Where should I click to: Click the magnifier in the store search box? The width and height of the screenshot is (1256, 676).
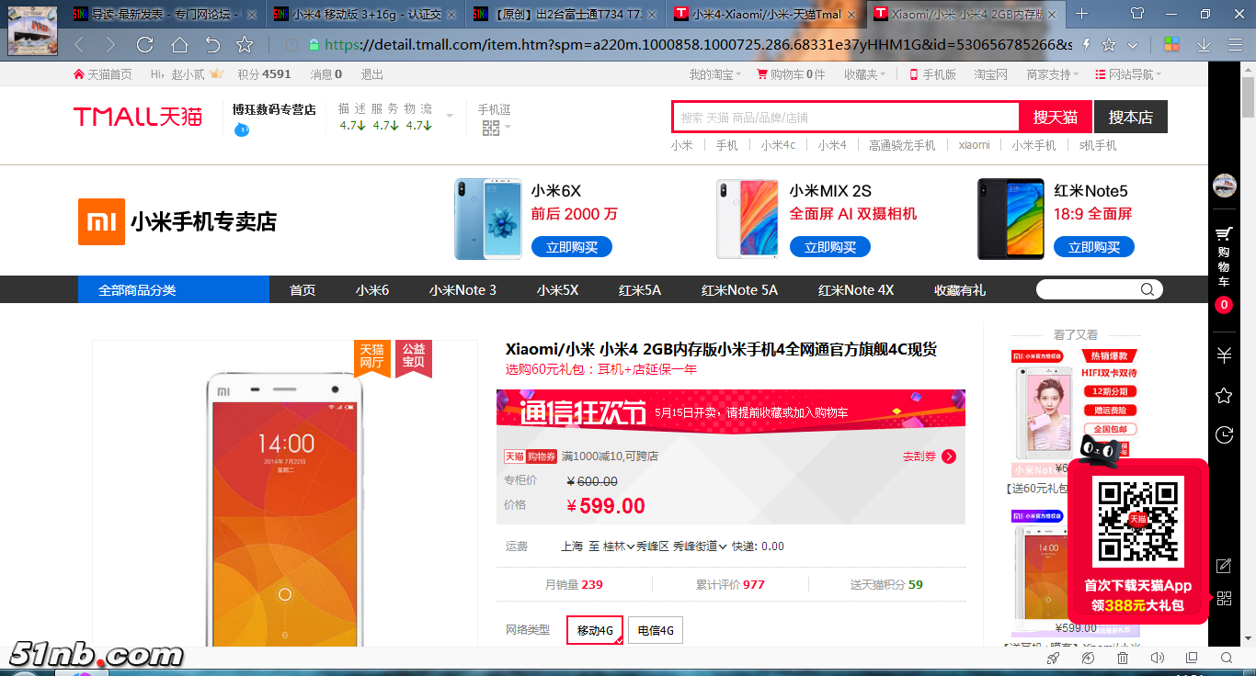click(1147, 290)
